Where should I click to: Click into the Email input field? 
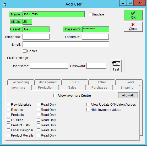click(66, 44)
